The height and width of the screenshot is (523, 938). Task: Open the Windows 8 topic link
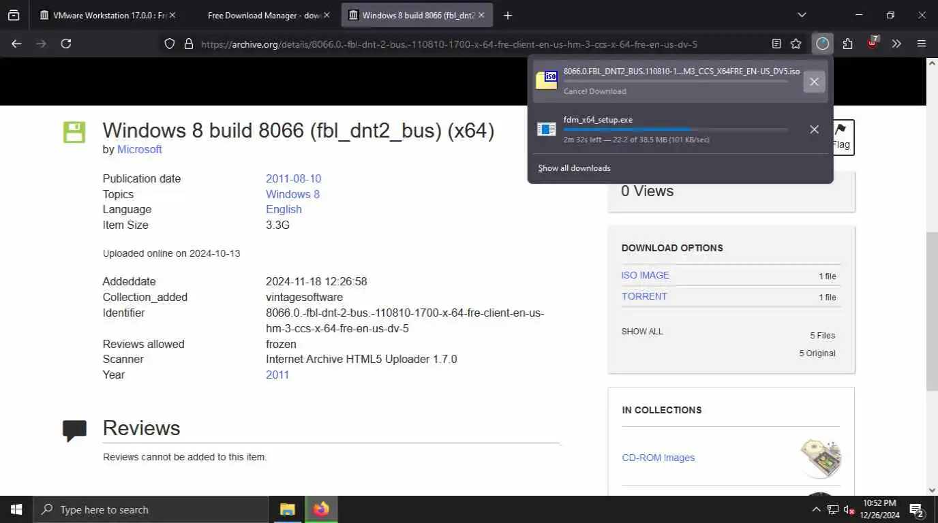point(292,194)
